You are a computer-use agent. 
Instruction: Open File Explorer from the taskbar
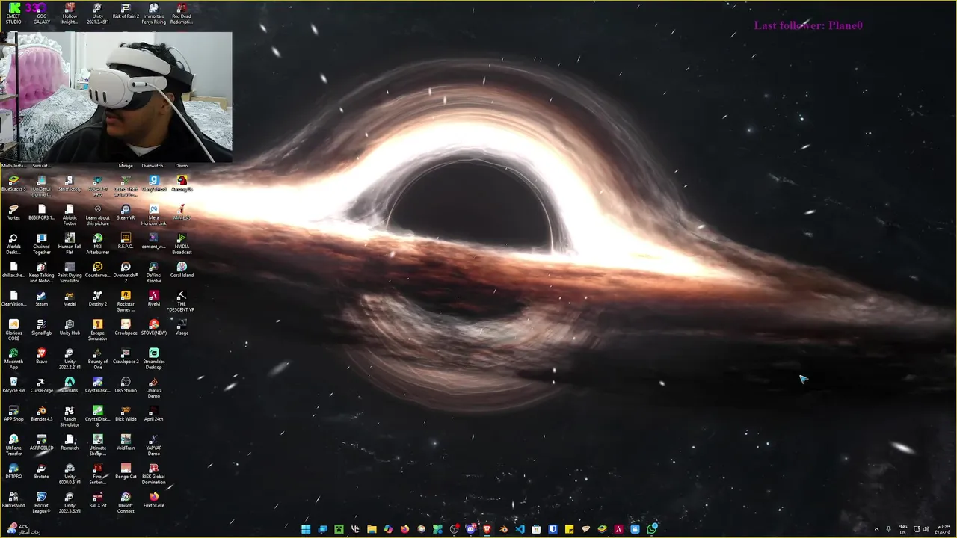click(372, 529)
